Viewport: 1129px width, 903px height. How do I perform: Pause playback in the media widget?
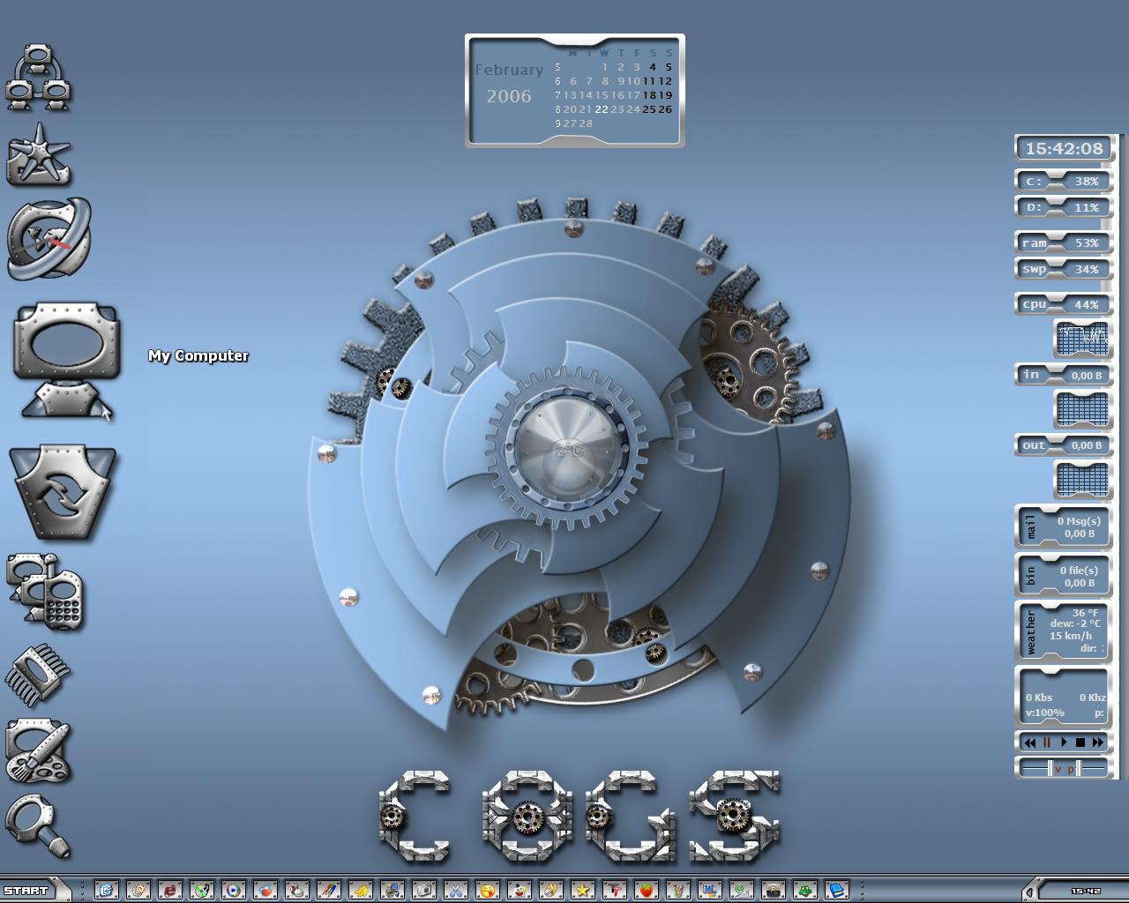[x=1047, y=742]
